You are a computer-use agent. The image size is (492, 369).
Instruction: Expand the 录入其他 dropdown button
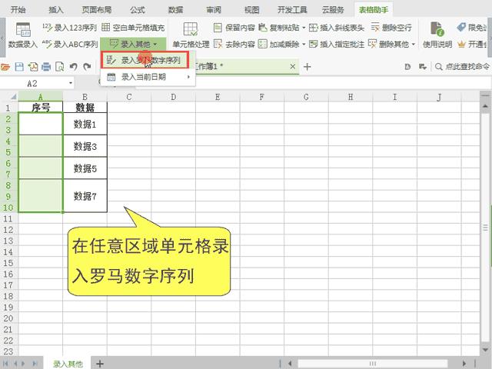[x=133, y=44]
